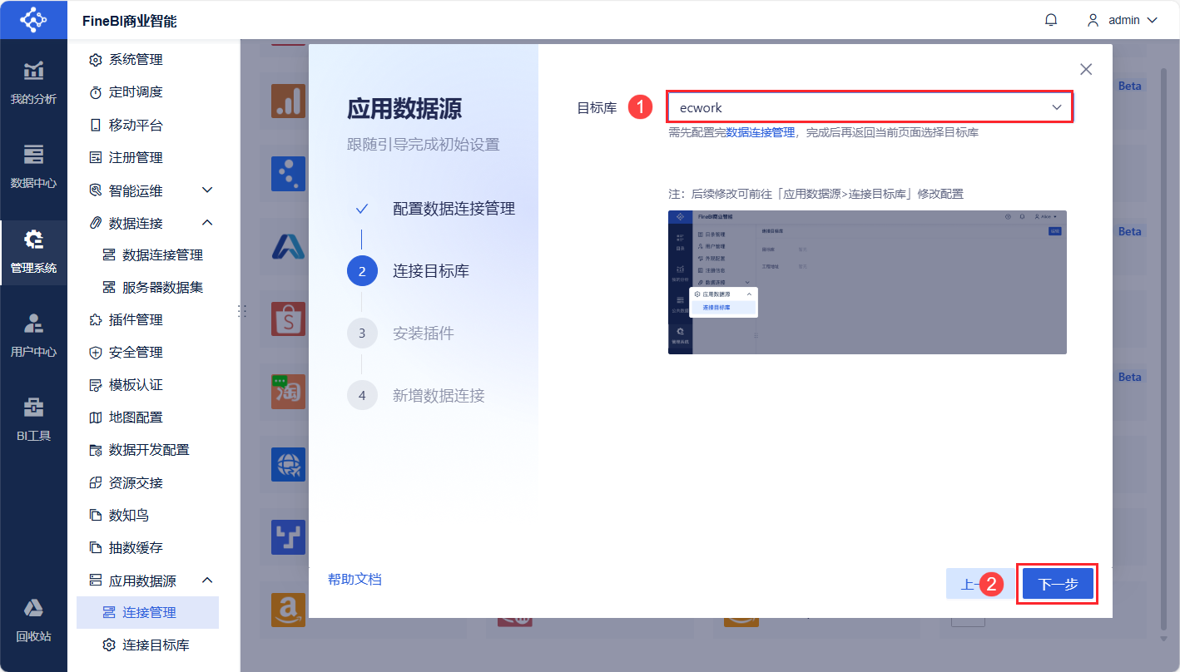This screenshot has width=1180, height=672.
Task: Click the sidebar collapse handle
Action: (242, 310)
